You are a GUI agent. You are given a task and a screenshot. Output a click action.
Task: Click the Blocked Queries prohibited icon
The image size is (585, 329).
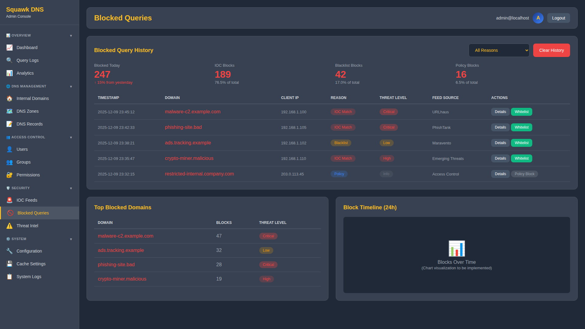pyautogui.click(x=10, y=213)
